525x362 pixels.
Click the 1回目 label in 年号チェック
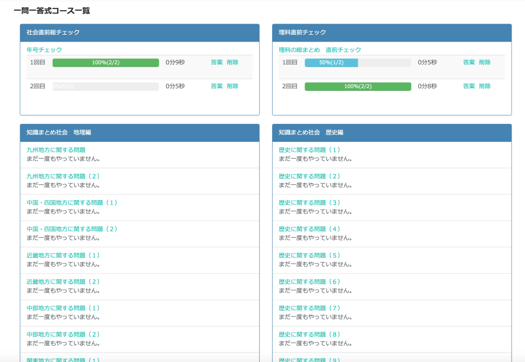(x=38, y=62)
